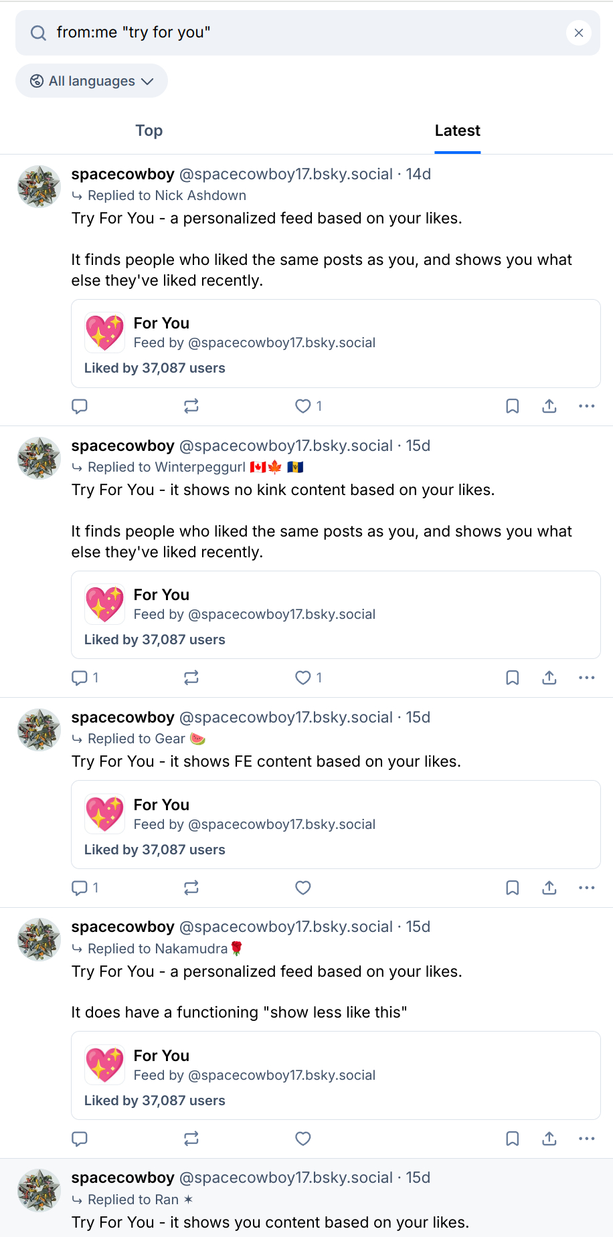The height and width of the screenshot is (1237, 613).
Task: Bookmark the reply to Nakamudra
Action: (513, 1139)
